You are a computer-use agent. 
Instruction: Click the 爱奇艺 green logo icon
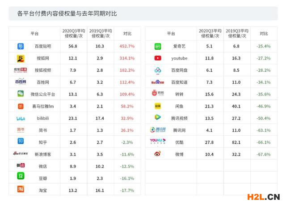point(158,47)
